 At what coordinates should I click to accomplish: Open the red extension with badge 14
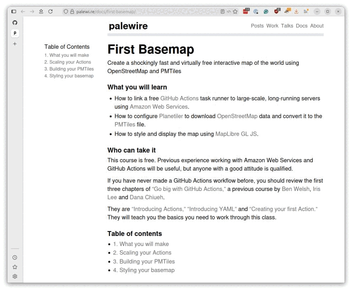pos(246,11)
